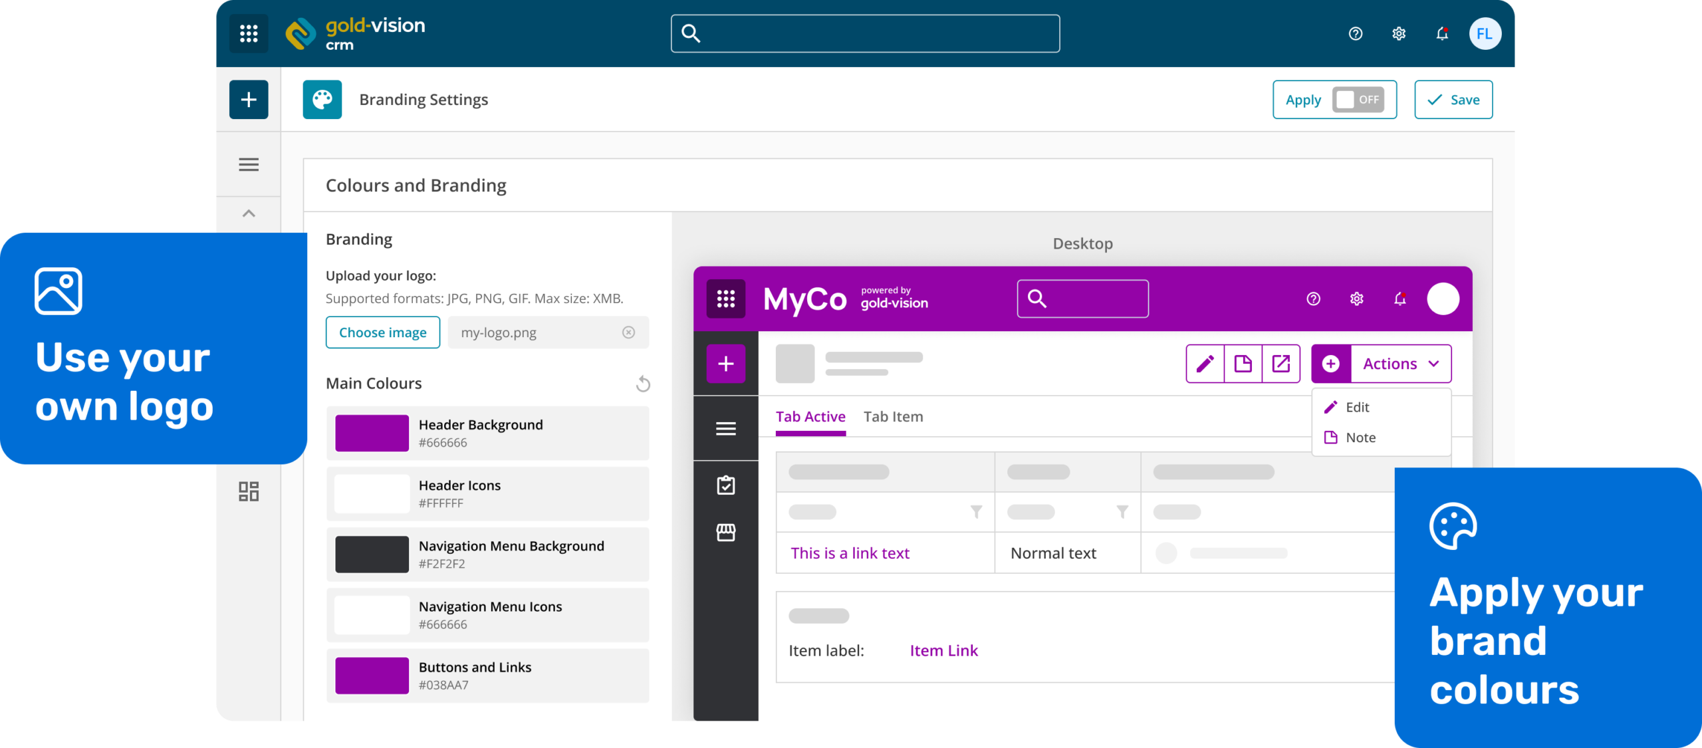1702x748 pixels.
Task: Click the MyCo logo in the preview
Action: (805, 299)
